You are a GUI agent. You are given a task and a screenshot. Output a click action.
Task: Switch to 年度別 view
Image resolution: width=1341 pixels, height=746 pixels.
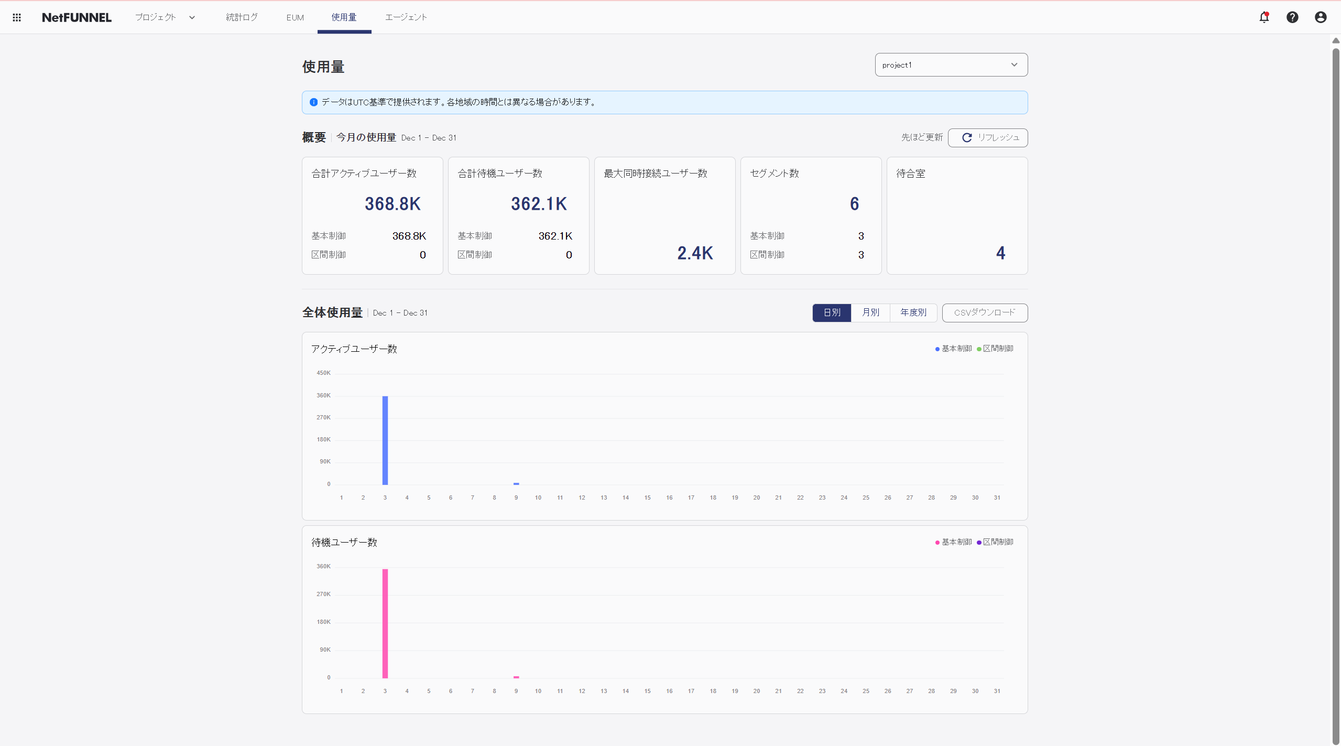pos(913,312)
